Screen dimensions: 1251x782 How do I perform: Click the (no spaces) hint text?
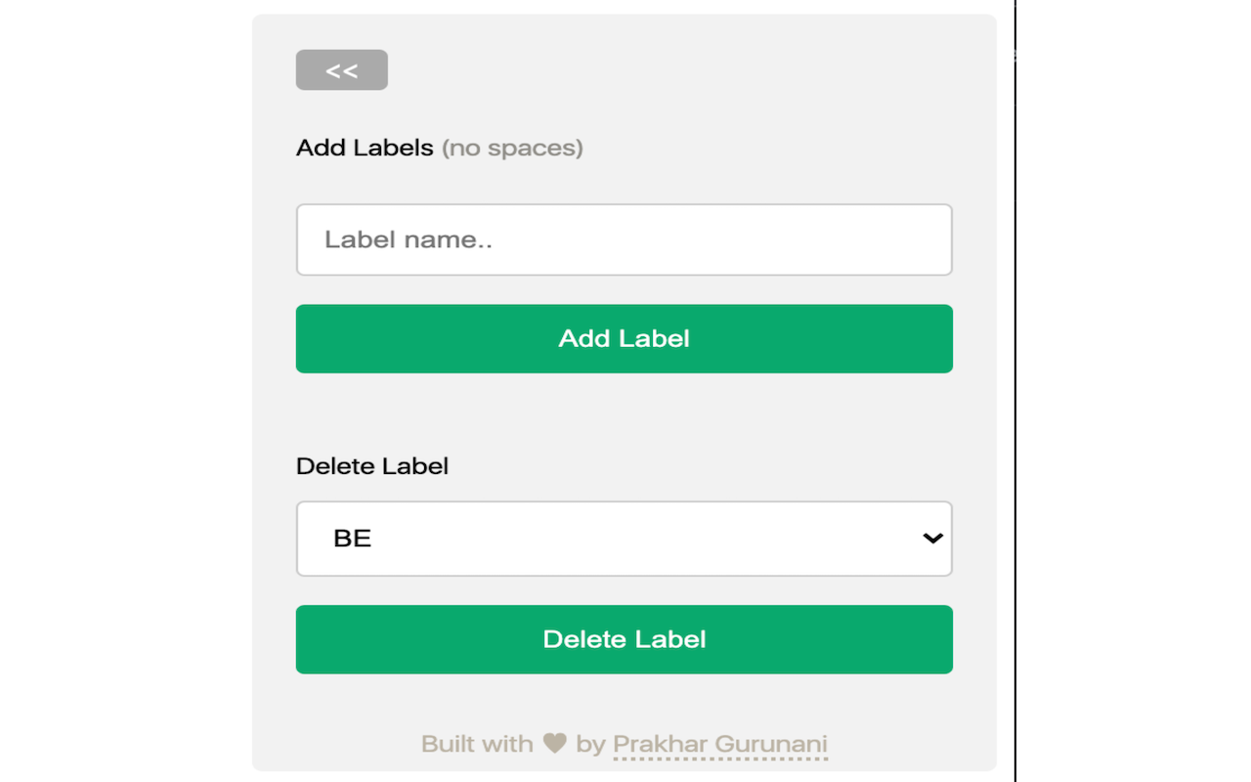(512, 148)
